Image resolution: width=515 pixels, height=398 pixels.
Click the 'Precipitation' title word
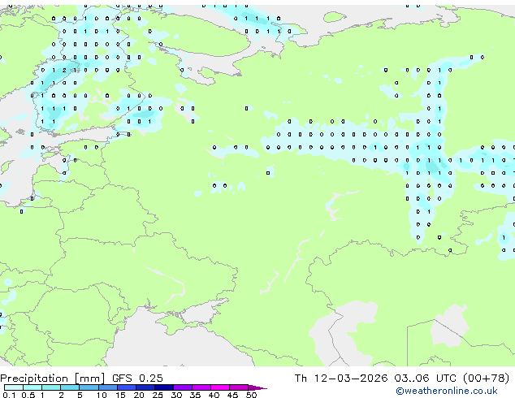[x=34, y=379]
